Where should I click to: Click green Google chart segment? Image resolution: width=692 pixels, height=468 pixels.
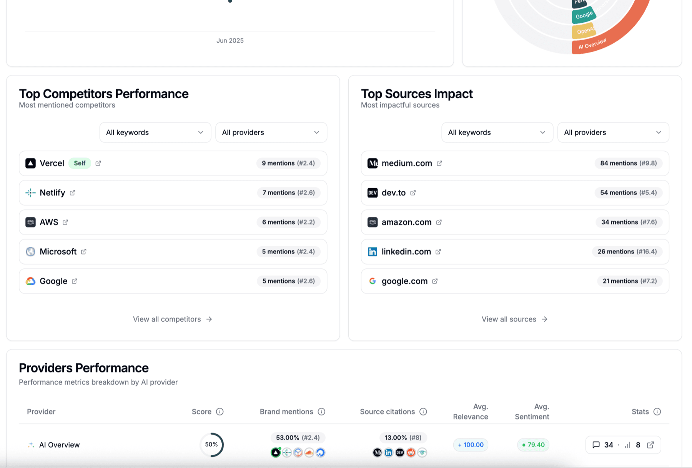click(x=584, y=15)
